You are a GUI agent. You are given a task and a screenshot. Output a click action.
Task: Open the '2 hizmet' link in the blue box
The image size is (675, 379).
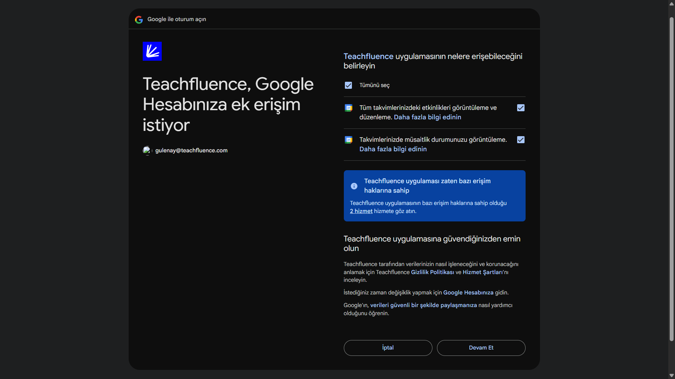[361, 211]
